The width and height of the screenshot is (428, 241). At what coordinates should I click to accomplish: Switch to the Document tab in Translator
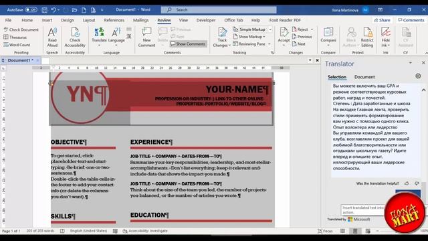click(x=364, y=77)
